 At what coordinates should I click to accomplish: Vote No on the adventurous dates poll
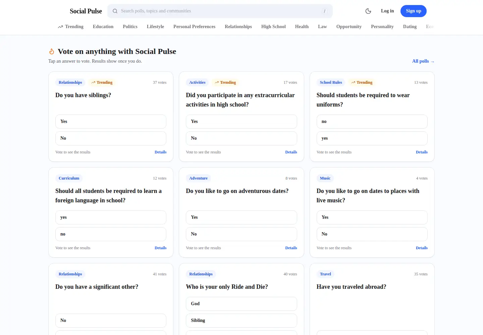click(241, 234)
